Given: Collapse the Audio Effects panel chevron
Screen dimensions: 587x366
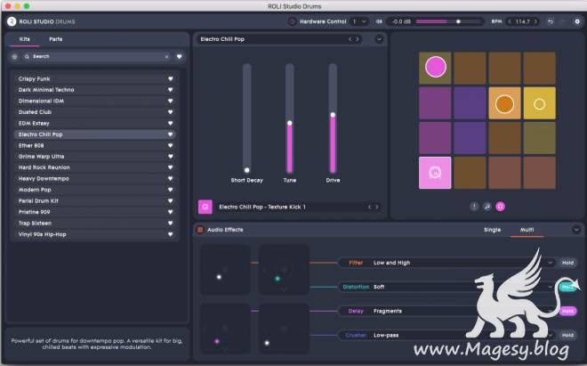Looking at the screenshot, I should (x=576, y=230).
